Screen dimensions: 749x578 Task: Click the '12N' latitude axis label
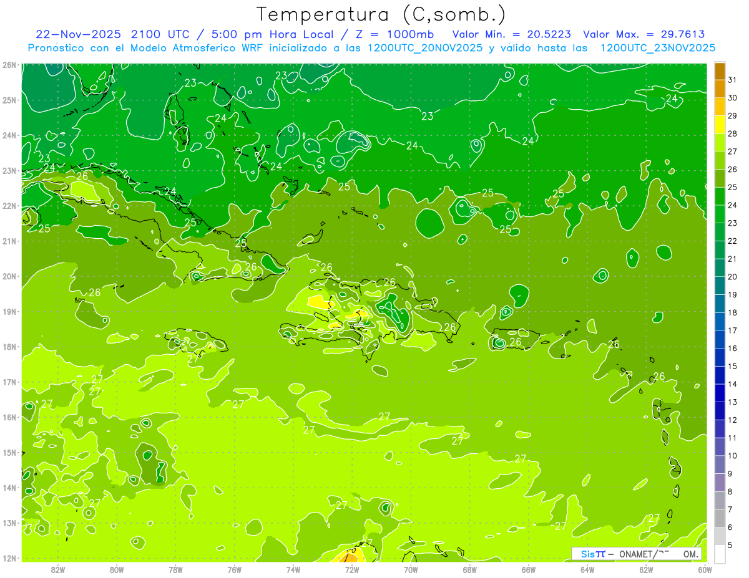pos(9,558)
